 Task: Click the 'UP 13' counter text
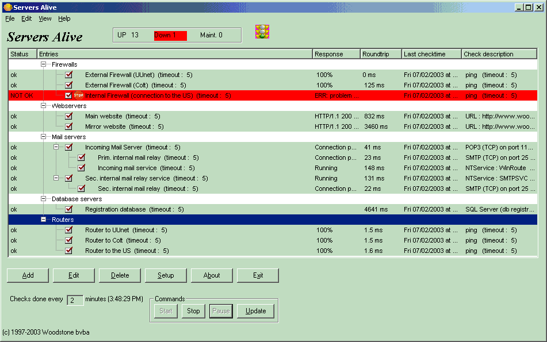click(128, 35)
